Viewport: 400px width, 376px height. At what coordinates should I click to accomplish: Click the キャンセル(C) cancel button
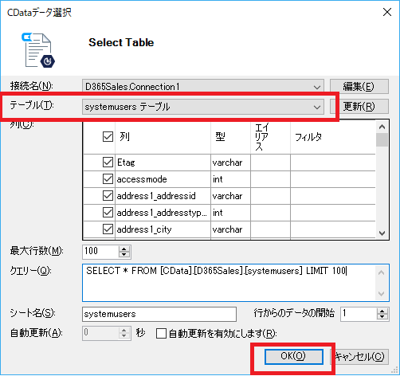click(359, 356)
